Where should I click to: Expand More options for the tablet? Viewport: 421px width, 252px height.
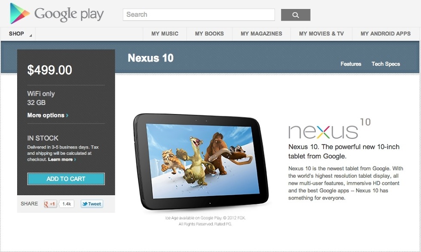coord(48,115)
